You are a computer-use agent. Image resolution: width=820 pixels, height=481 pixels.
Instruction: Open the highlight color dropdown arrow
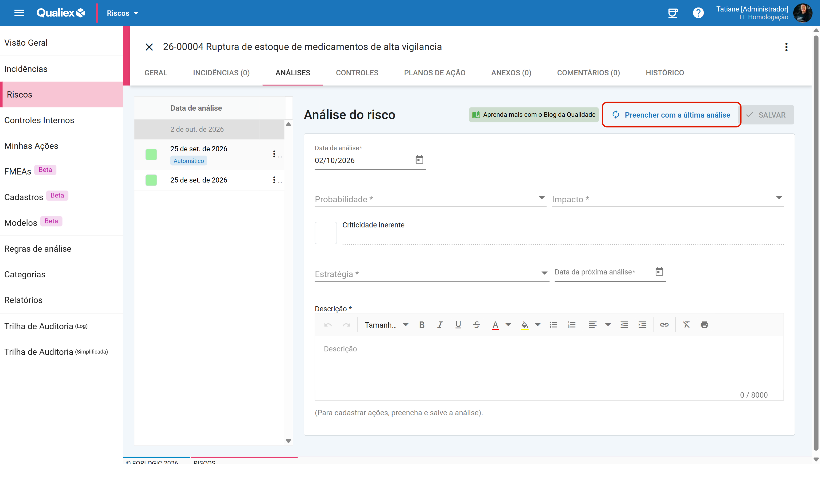click(537, 325)
